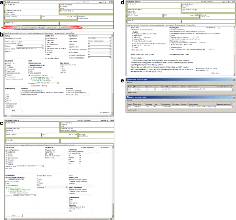Open the Diabetes risk factor dropdown in panel b

coord(99,44)
